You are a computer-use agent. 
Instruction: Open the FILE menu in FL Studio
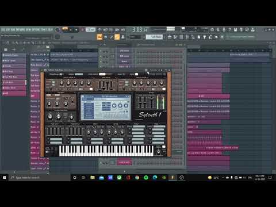coord(3,29)
